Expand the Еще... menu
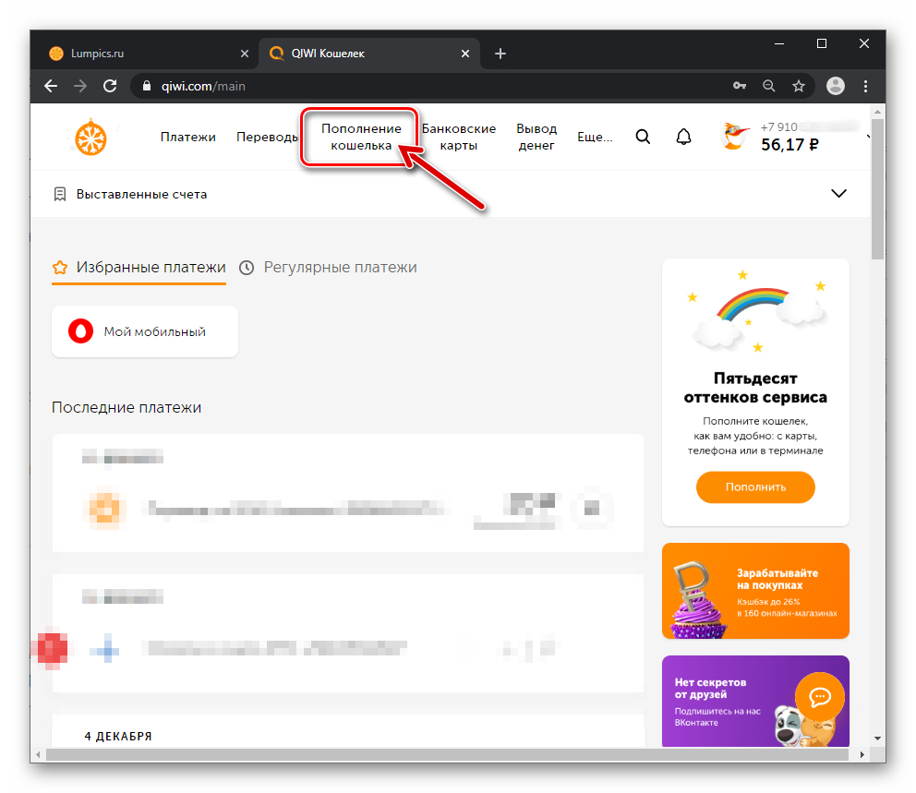This screenshot has width=916, height=793. coord(595,138)
